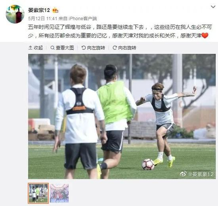Click the 5月12日 11:41 post timestamp
The width and height of the screenshot is (218, 206).
pyautogui.click(x=43, y=19)
